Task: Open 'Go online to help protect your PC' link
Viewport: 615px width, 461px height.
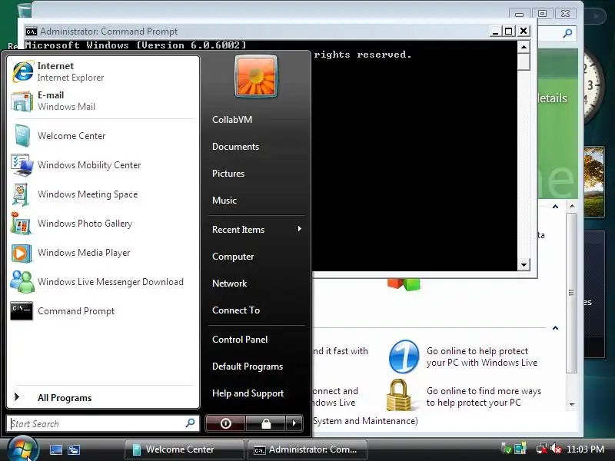Action: click(482, 357)
